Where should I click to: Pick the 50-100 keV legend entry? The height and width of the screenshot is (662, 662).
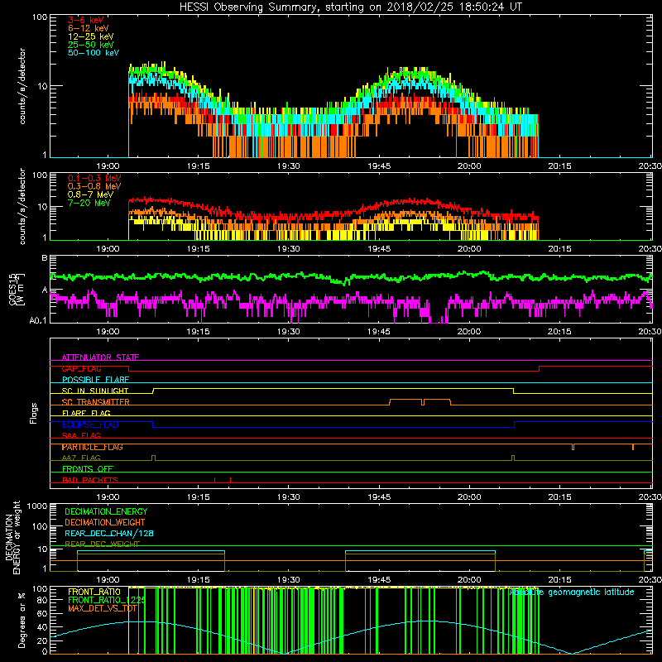[x=94, y=53]
